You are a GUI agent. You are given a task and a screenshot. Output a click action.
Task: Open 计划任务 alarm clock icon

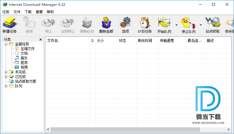(x=144, y=23)
